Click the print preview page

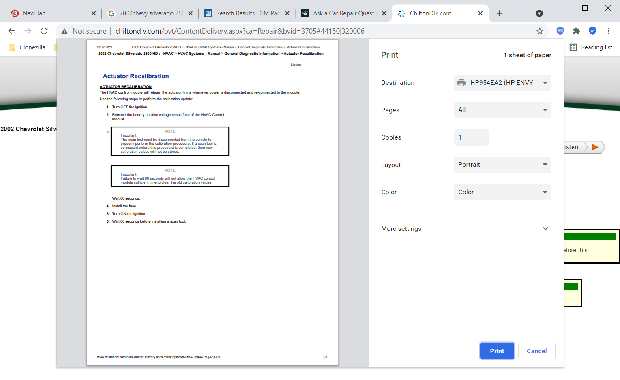point(212,202)
